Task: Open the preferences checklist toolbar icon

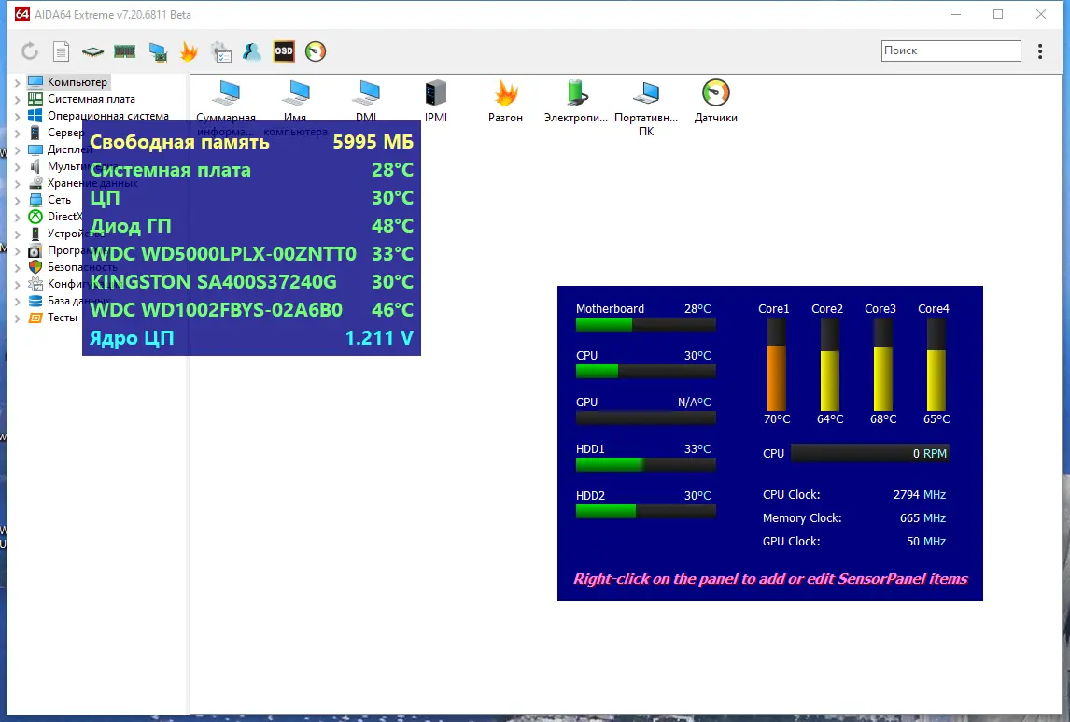Action: 221,52
